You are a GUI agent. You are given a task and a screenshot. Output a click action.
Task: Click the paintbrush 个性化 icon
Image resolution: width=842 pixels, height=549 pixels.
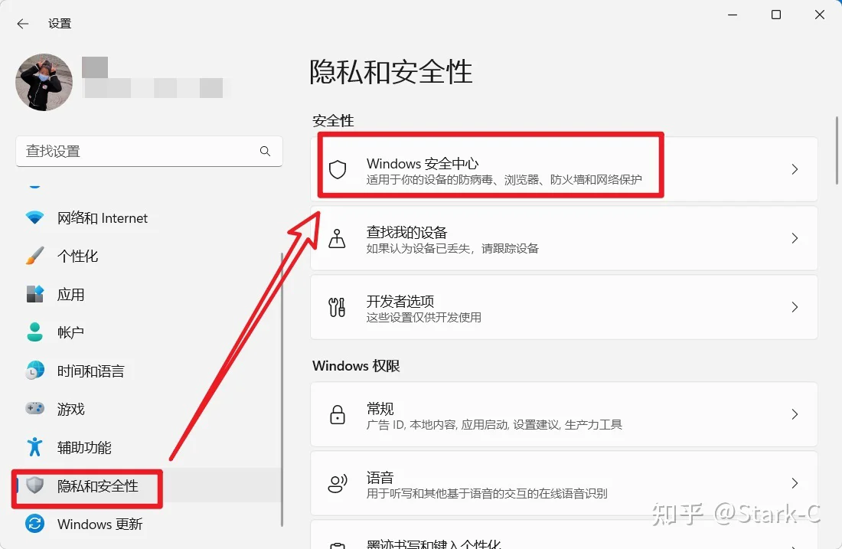[x=35, y=257]
